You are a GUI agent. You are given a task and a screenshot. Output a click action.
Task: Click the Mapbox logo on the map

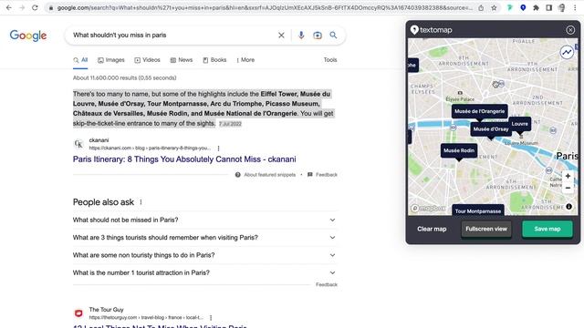(428, 209)
